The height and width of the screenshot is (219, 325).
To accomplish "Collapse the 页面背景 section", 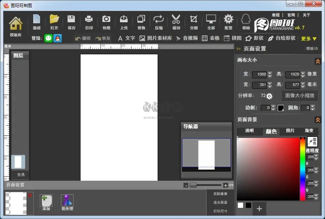I will pyautogui.click(x=318, y=120).
